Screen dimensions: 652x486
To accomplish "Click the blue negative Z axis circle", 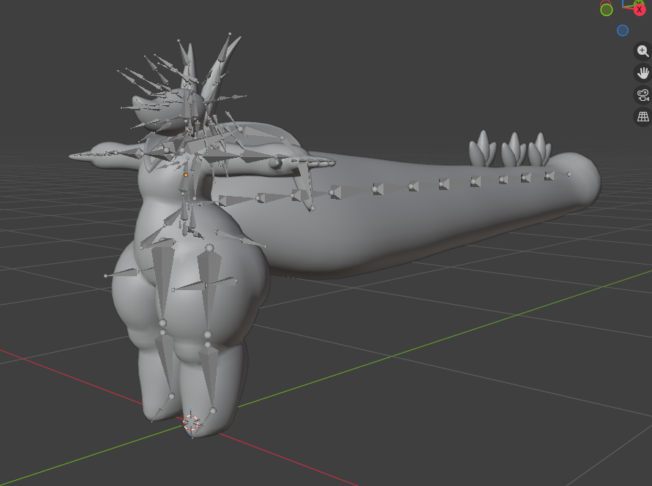I will 623,30.
